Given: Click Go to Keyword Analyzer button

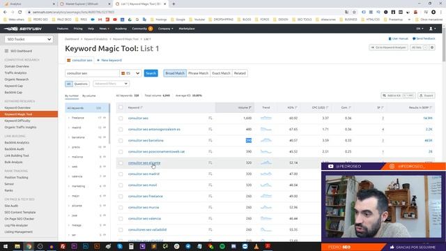Looking at the screenshot, I should [389, 47].
